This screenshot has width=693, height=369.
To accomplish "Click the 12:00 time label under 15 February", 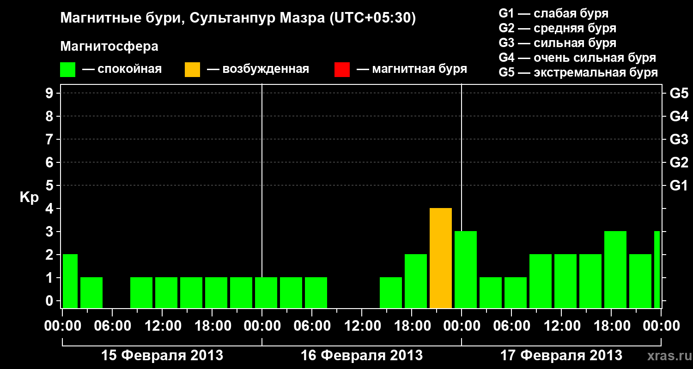I will pyautogui.click(x=162, y=326).
